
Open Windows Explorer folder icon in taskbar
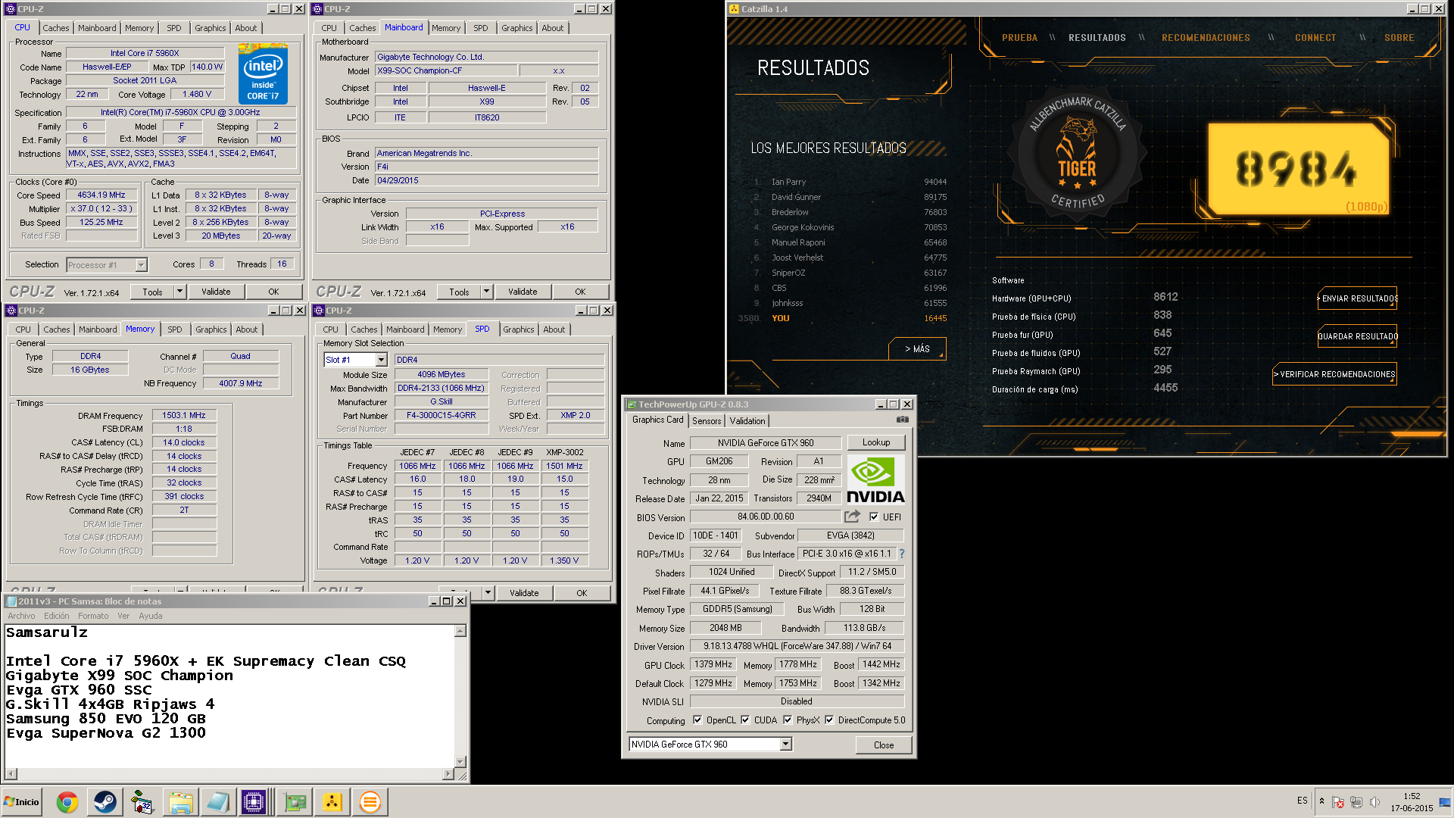(x=180, y=802)
